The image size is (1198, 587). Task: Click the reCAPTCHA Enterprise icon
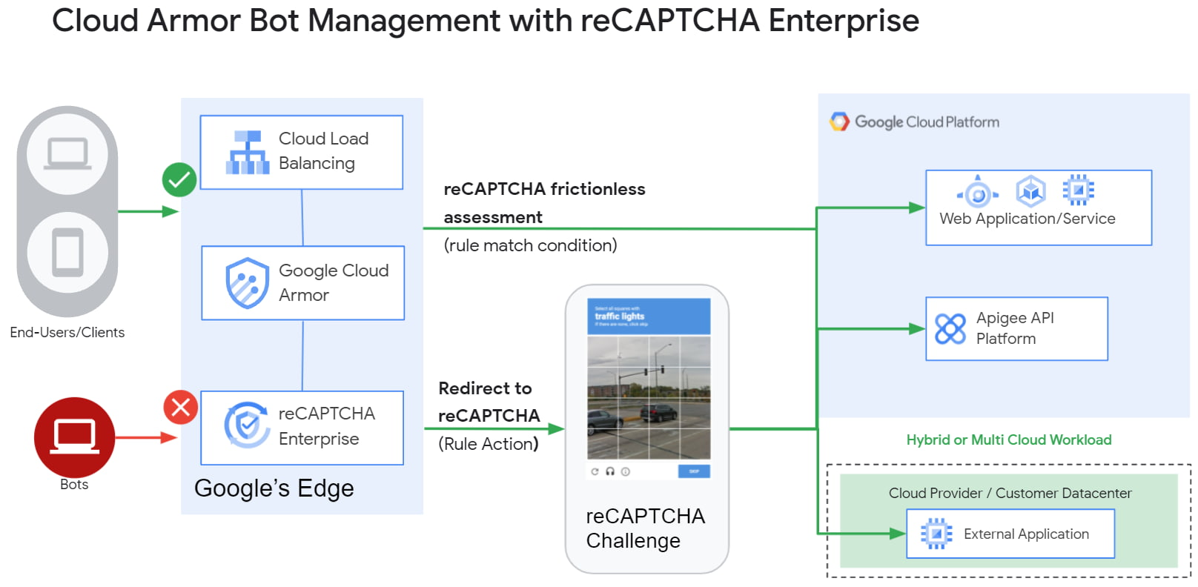pos(248,425)
